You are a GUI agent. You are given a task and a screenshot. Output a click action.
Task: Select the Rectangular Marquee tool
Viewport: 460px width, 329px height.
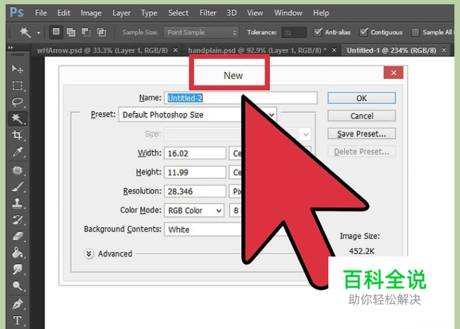coord(17,86)
